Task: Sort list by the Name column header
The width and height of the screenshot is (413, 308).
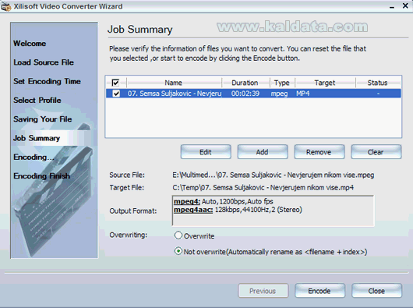Action: click(x=174, y=83)
